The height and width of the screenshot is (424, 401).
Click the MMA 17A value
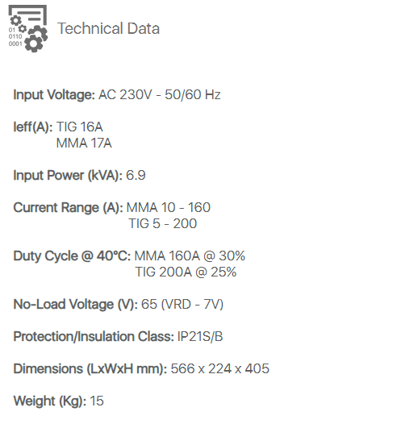[84, 143]
